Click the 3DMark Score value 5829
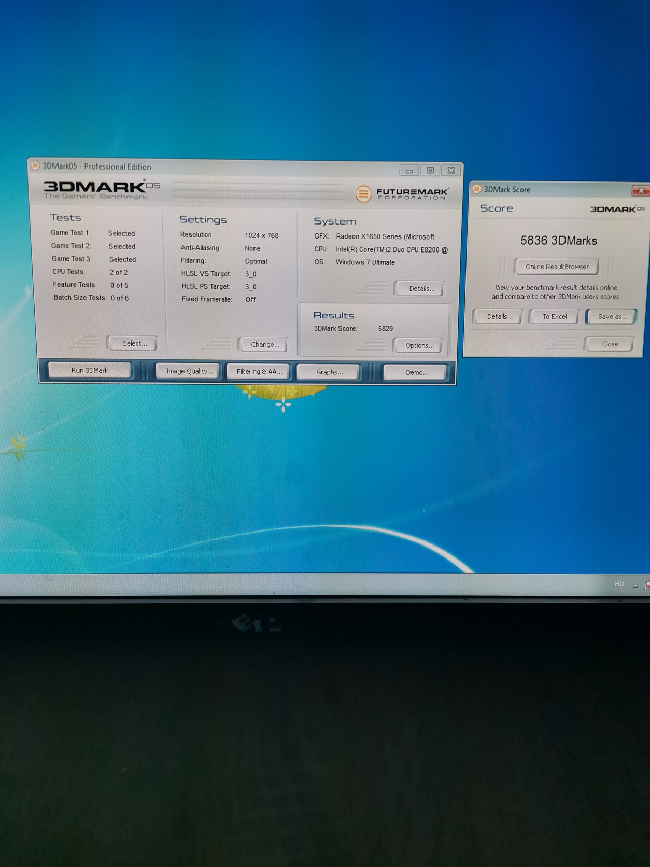The height and width of the screenshot is (867, 650). coord(385,329)
